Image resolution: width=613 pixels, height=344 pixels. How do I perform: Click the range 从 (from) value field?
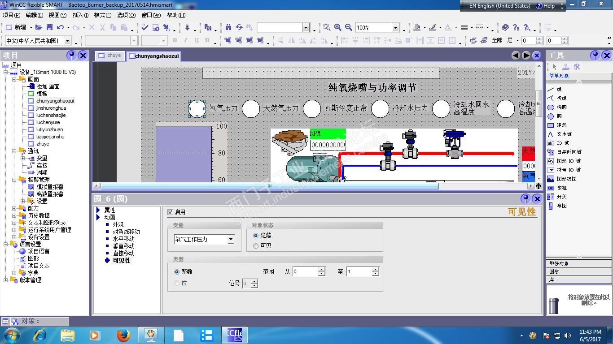306,271
